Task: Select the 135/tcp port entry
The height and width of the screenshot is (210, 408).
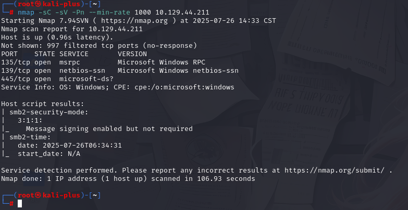Action: click(x=16, y=62)
